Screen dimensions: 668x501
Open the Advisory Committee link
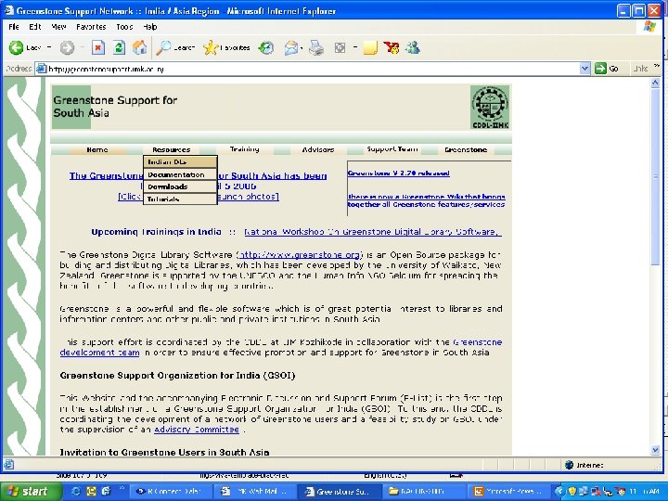coord(197,430)
